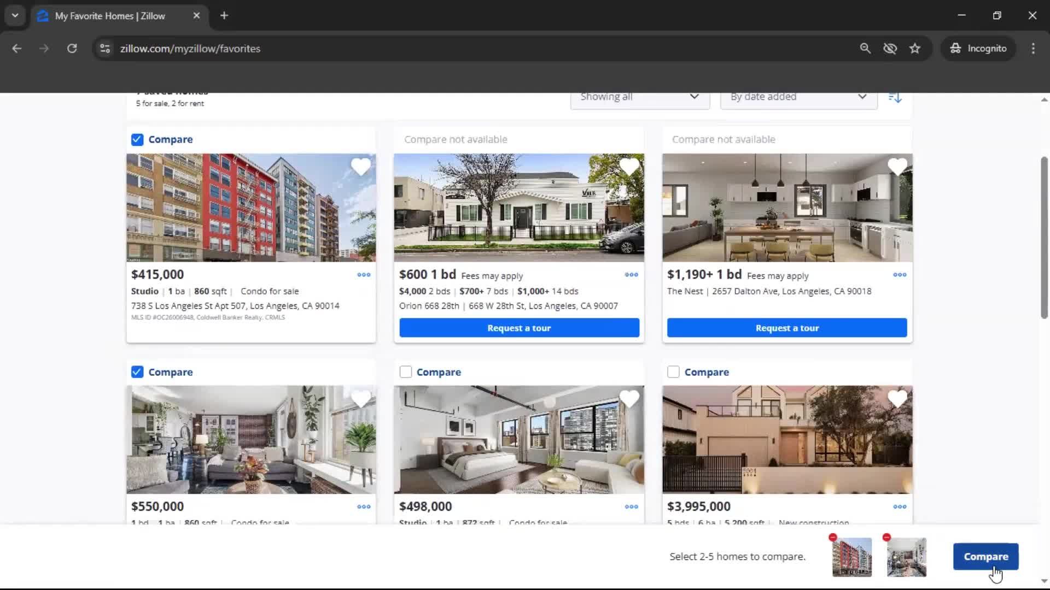
Task: Uncheck Compare for $550,000 condo
Action: coord(137,372)
